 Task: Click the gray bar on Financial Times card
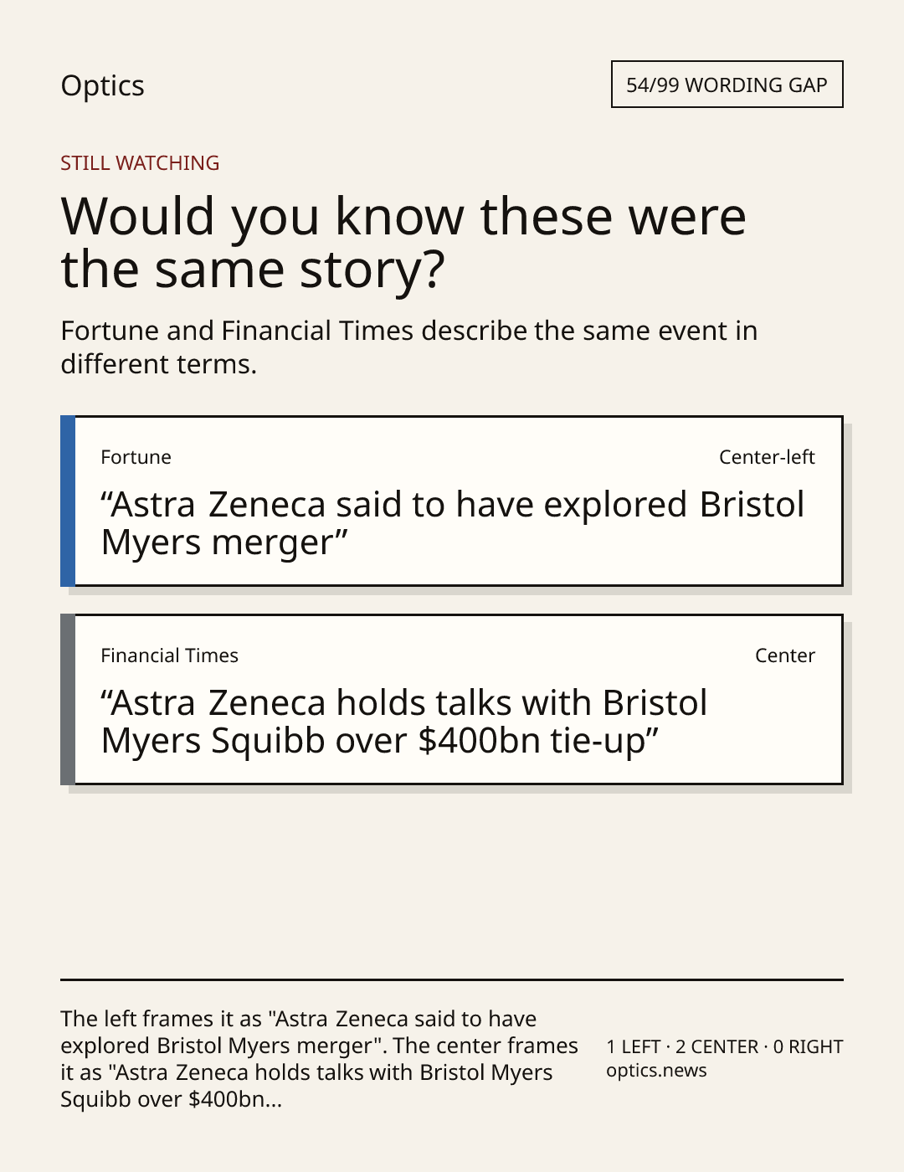click(x=68, y=699)
